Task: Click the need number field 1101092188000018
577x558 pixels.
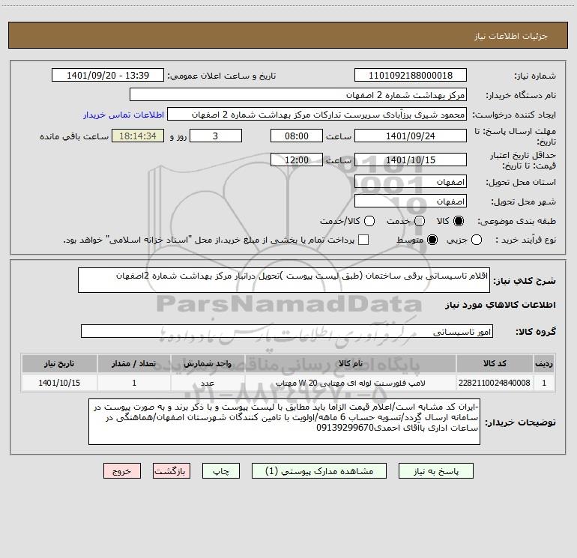Action: click(411, 76)
